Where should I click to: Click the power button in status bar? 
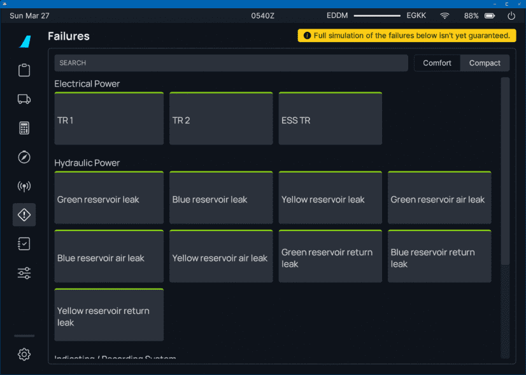(x=511, y=16)
